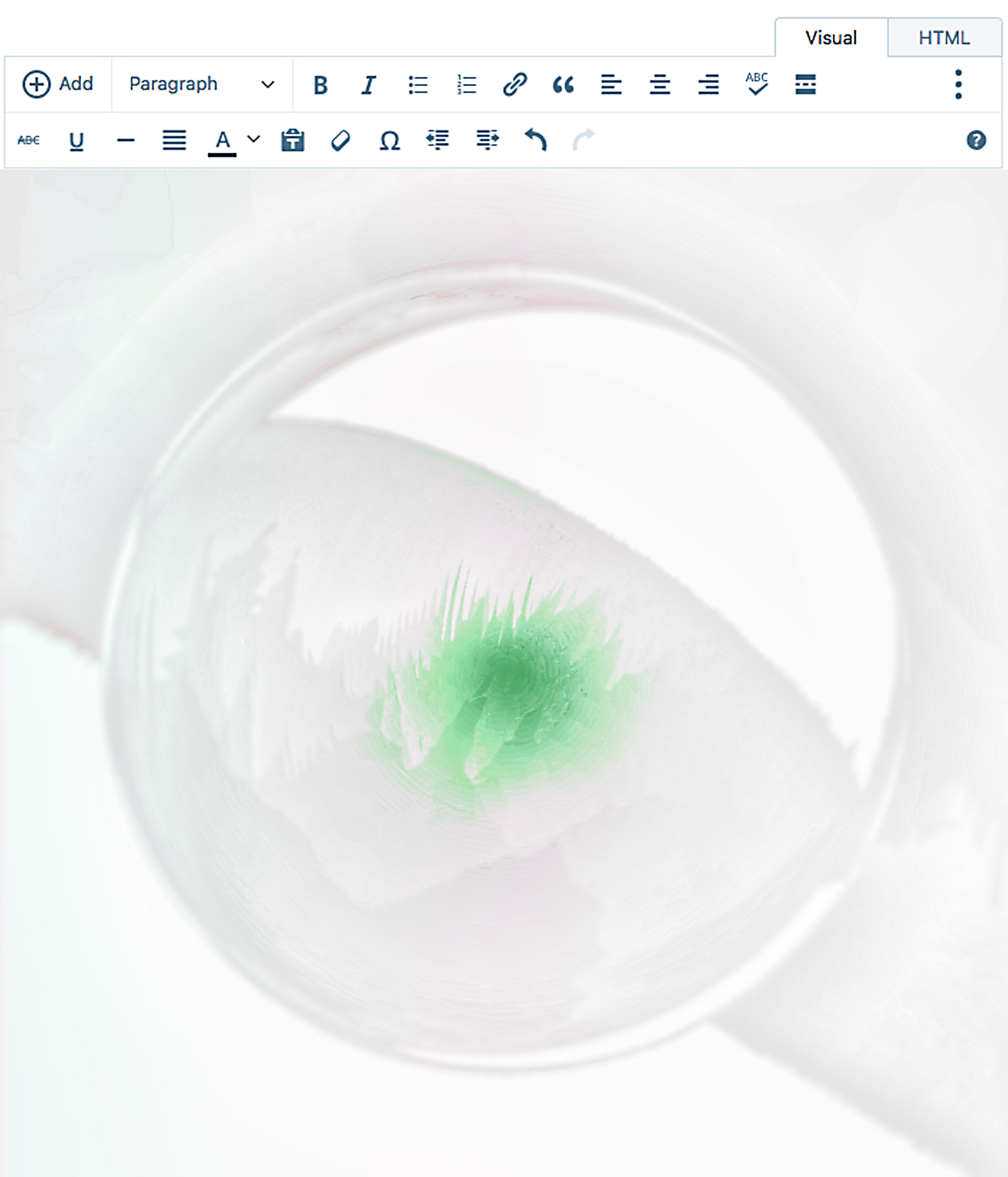Insert a bulleted list
This screenshot has height=1177, width=1008.
pyautogui.click(x=418, y=85)
